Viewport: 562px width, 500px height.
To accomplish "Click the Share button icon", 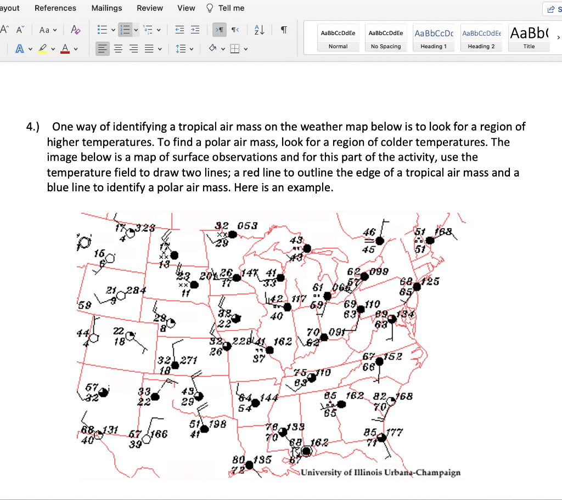I will pos(551,9).
